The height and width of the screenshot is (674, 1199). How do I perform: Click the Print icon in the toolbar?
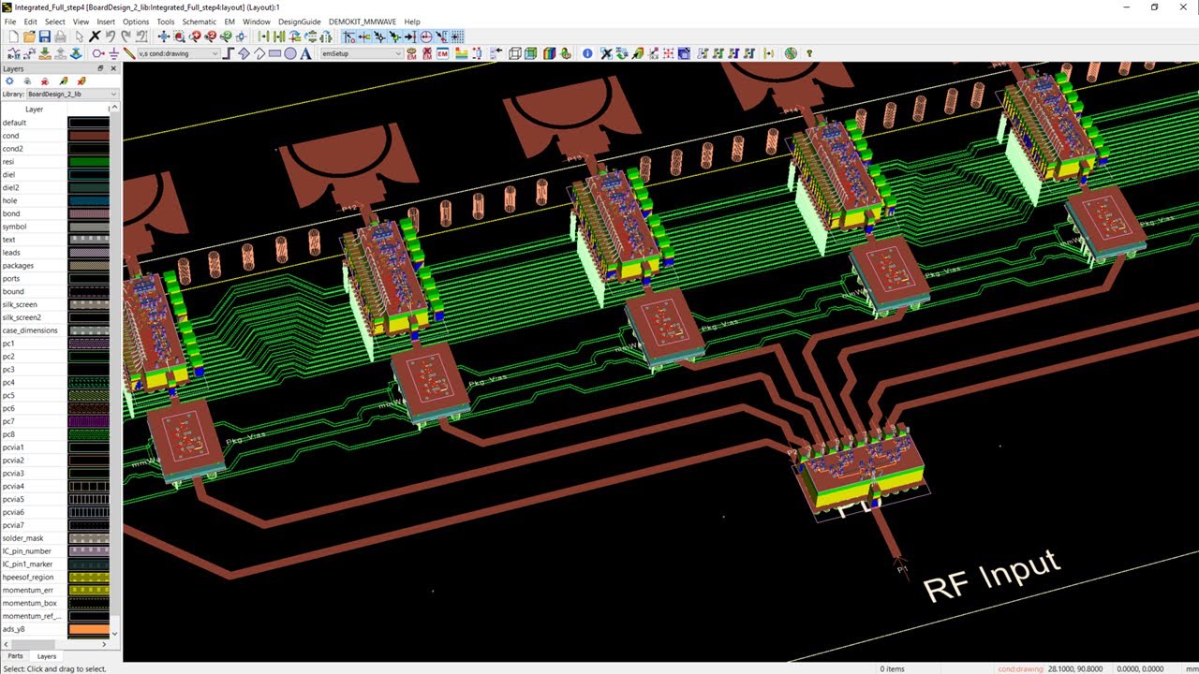tap(59, 37)
